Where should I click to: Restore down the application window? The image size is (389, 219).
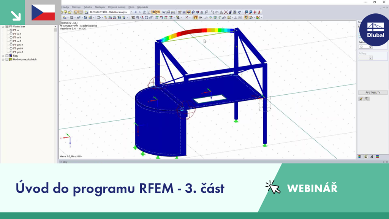pos(375,2)
